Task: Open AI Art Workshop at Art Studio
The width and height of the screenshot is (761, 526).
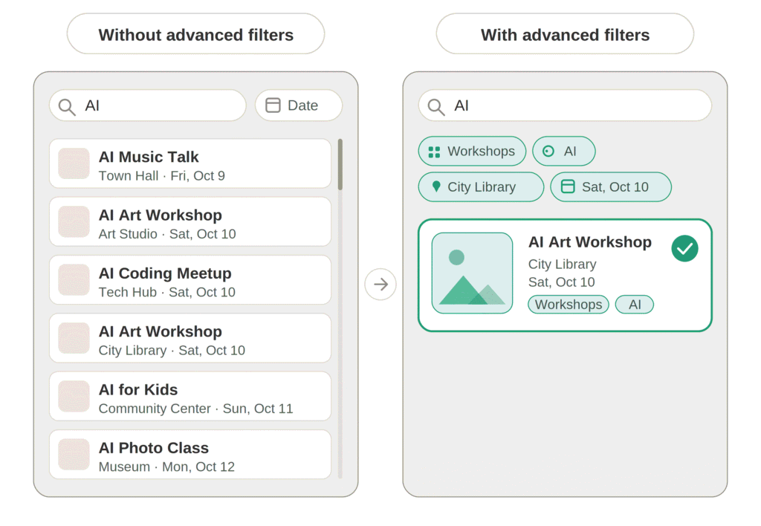Action: coord(190,221)
